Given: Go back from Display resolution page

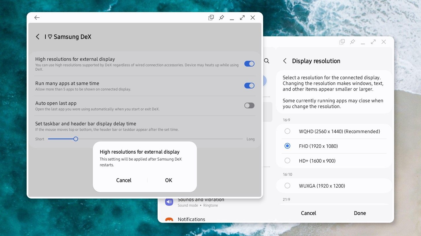Looking at the screenshot, I should (x=285, y=61).
